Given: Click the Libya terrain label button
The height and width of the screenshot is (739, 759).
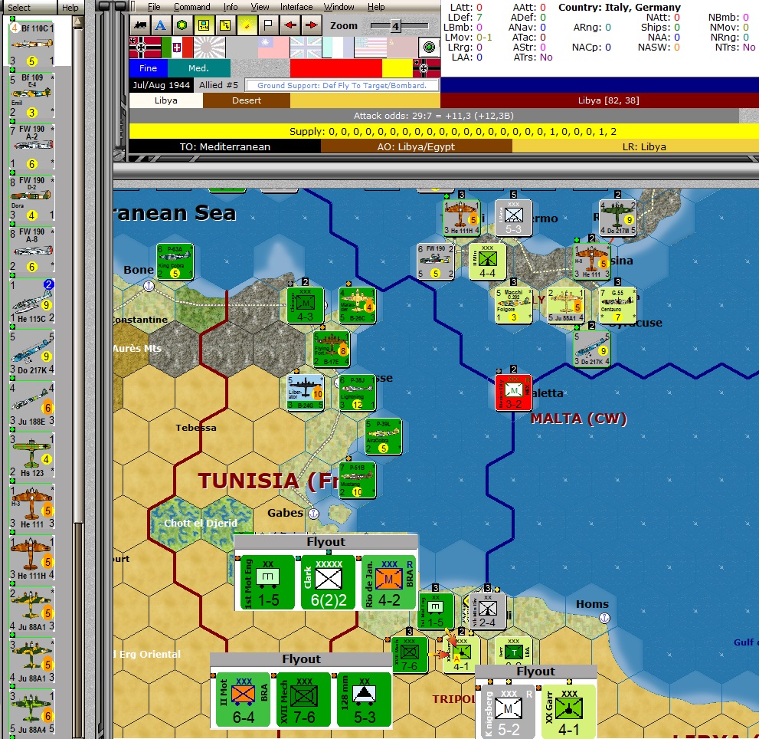Looking at the screenshot, I should [x=165, y=100].
